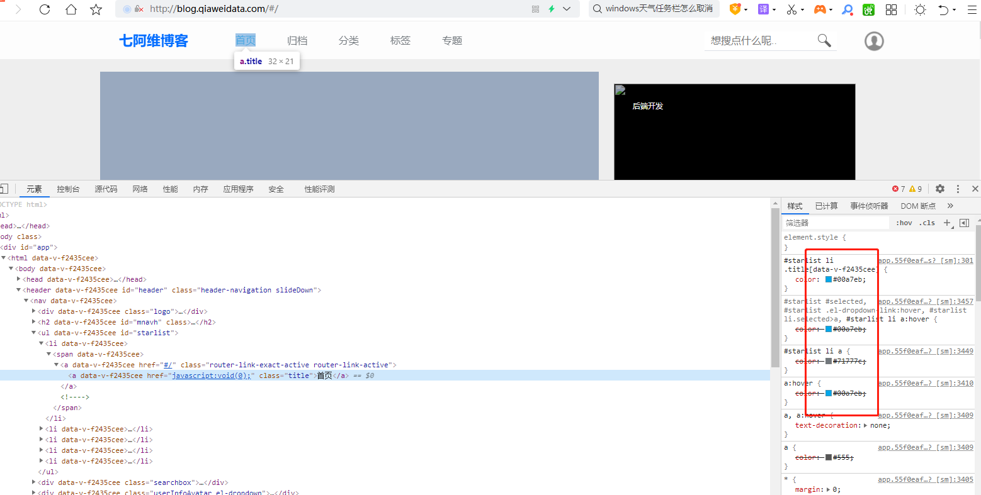Image resolution: width=981 pixels, height=495 pixels.
Task: Click the #71777c color swatch
Action: pyautogui.click(x=829, y=361)
